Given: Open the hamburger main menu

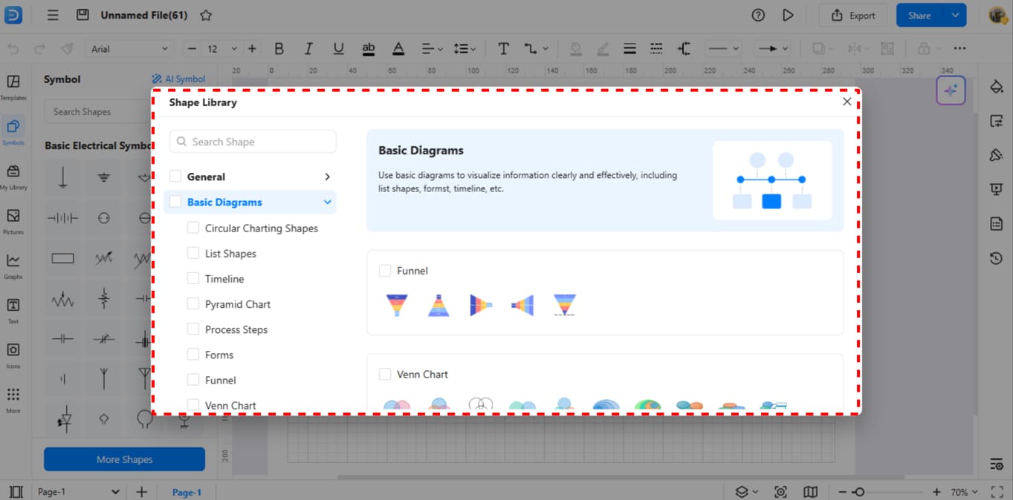Looking at the screenshot, I should tap(53, 15).
